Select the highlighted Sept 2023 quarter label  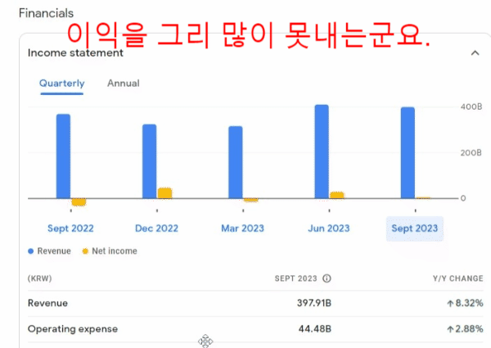point(415,228)
